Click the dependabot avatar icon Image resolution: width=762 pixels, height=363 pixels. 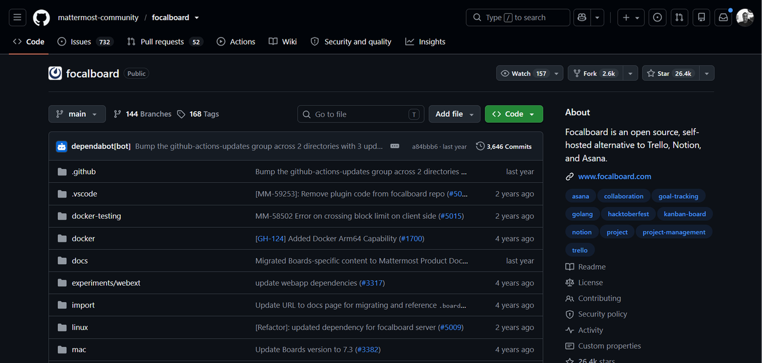tap(62, 146)
